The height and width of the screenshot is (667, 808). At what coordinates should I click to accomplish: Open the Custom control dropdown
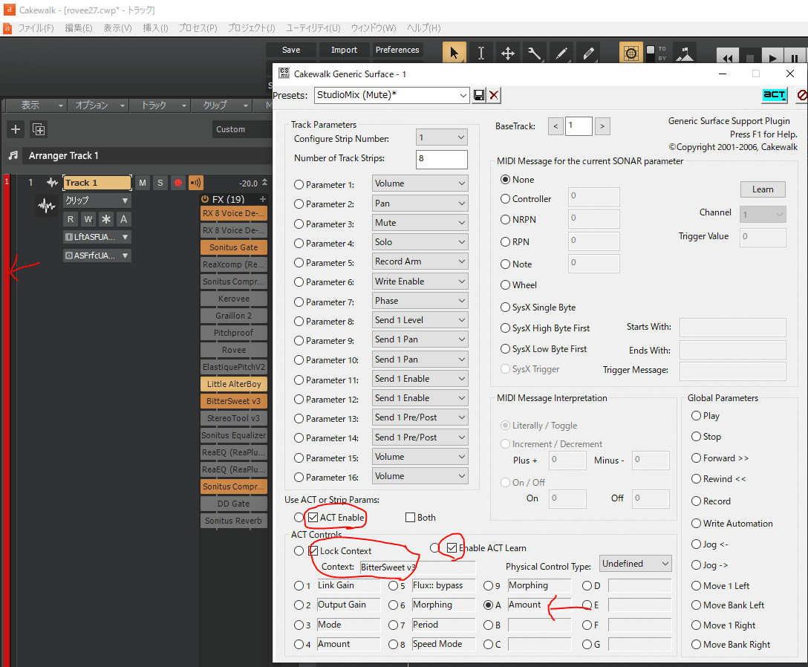coord(241,129)
